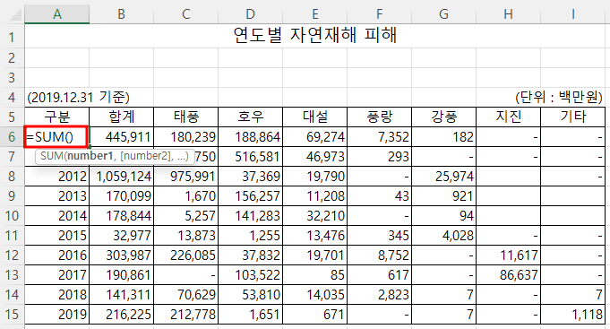Click the '강풍' header cell
Viewport: 610px width, 329px height.
tap(444, 117)
